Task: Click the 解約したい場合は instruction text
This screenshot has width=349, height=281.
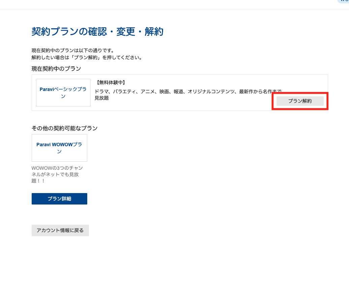Action: 87,58
